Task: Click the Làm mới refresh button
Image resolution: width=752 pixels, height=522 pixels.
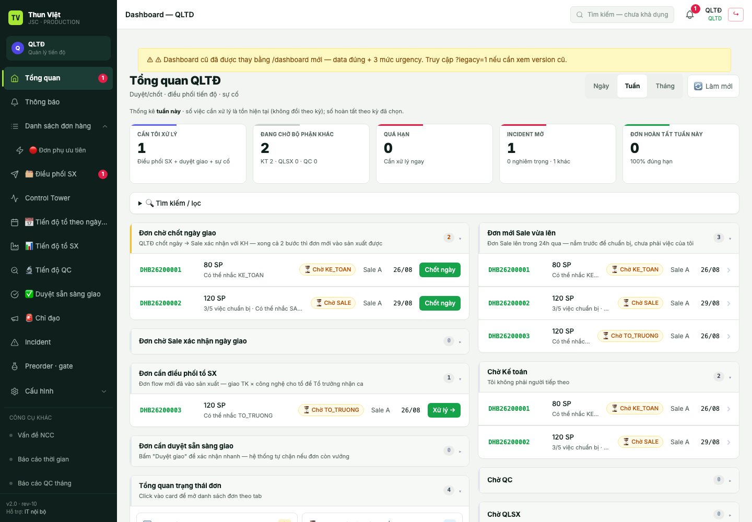Action: [713, 86]
